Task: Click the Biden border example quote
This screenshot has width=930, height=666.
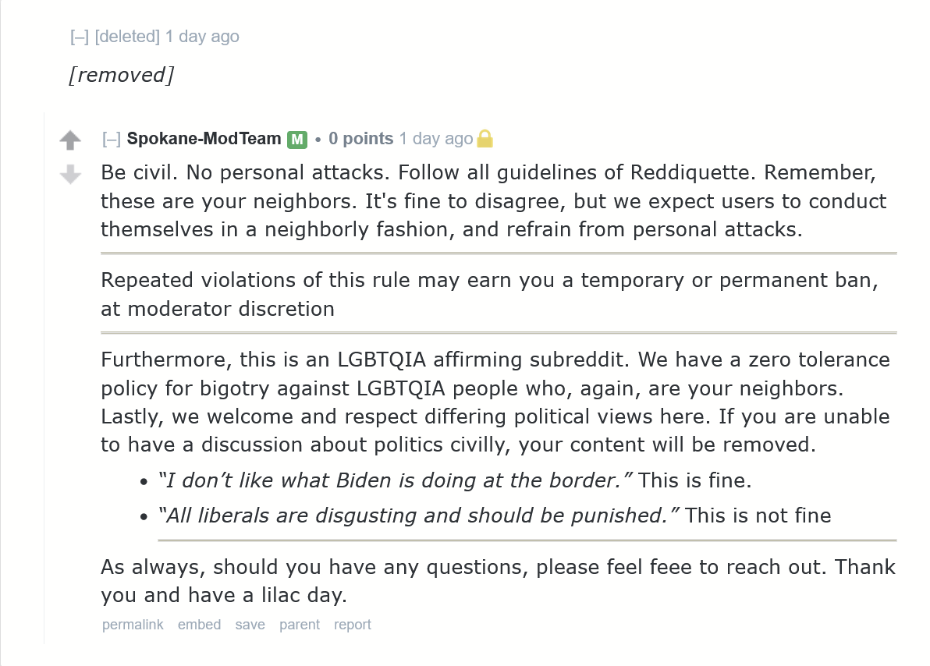Action: click(395, 480)
